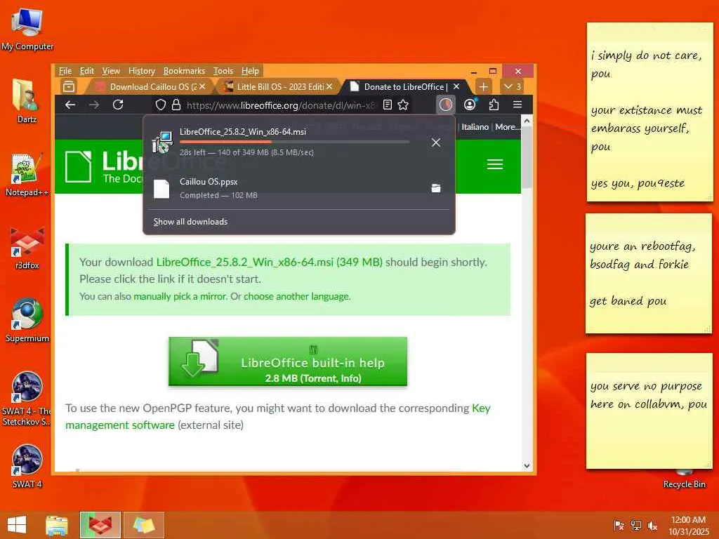Select Italiano language link
This screenshot has height=539, width=719.
(x=475, y=127)
